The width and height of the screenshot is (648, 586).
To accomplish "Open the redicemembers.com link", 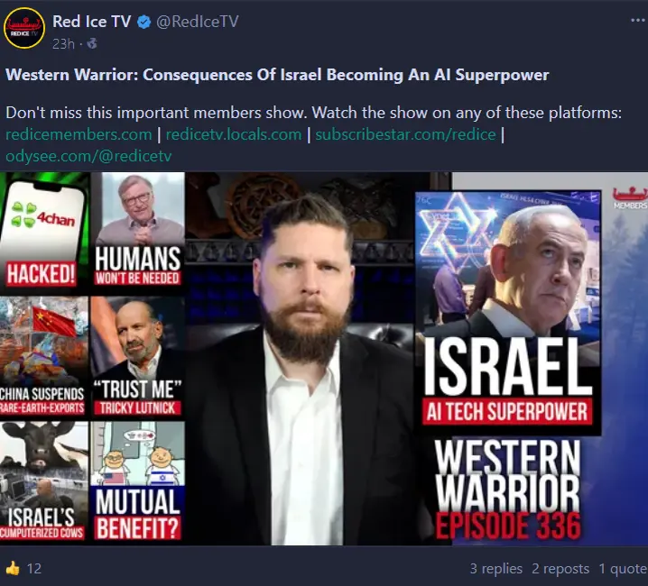I will (x=79, y=134).
